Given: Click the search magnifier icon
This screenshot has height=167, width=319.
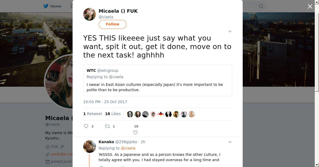Looking at the screenshot, I should 261,6.
